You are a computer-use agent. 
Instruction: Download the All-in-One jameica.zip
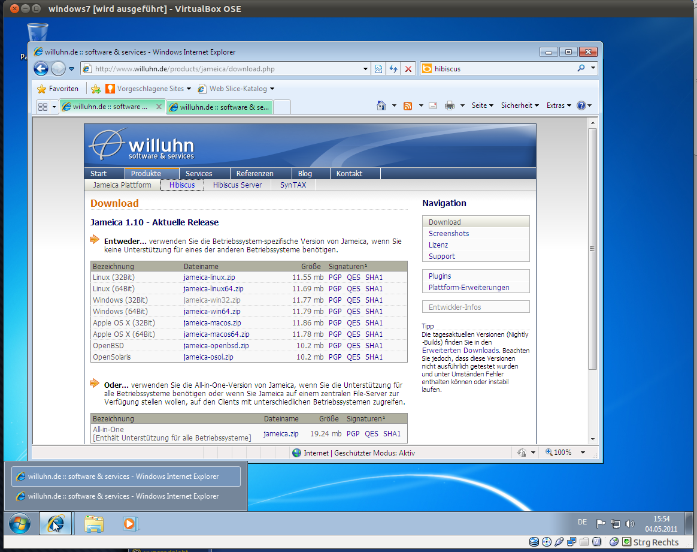click(x=281, y=434)
